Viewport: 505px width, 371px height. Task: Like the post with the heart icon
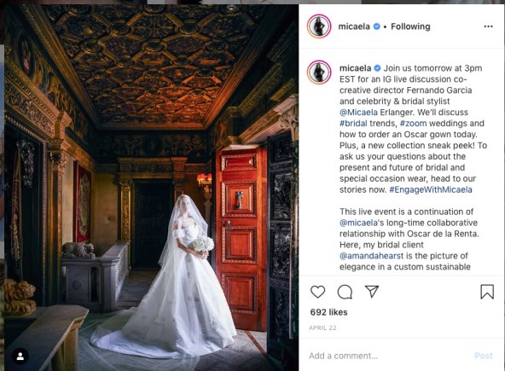click(317, 292)
